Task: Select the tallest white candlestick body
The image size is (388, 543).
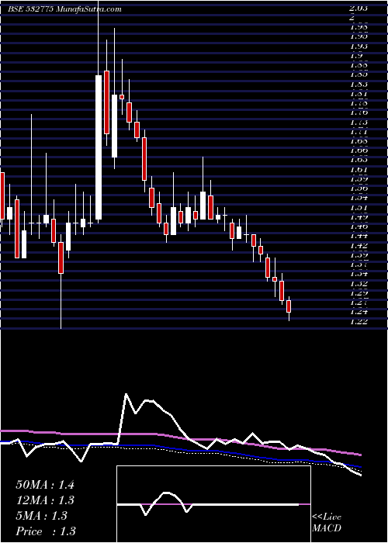Action: point(99,147)
